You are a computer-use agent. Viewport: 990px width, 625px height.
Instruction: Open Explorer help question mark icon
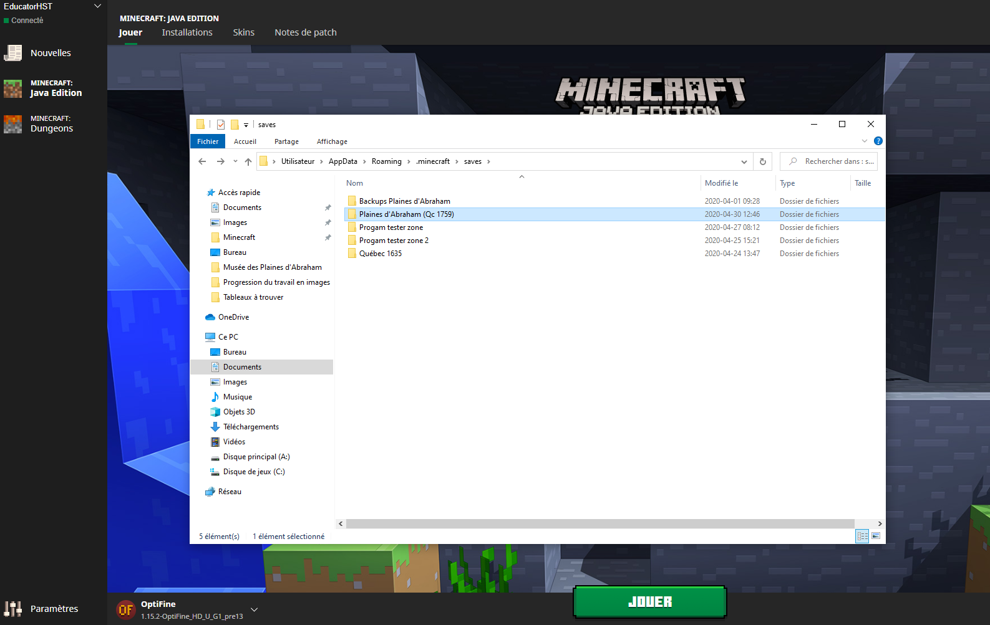878,141
